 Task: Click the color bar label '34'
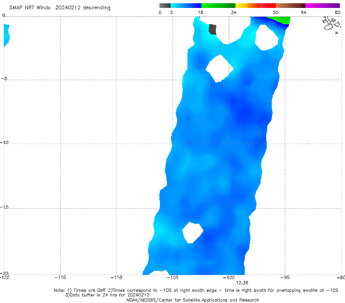(234, 12)
